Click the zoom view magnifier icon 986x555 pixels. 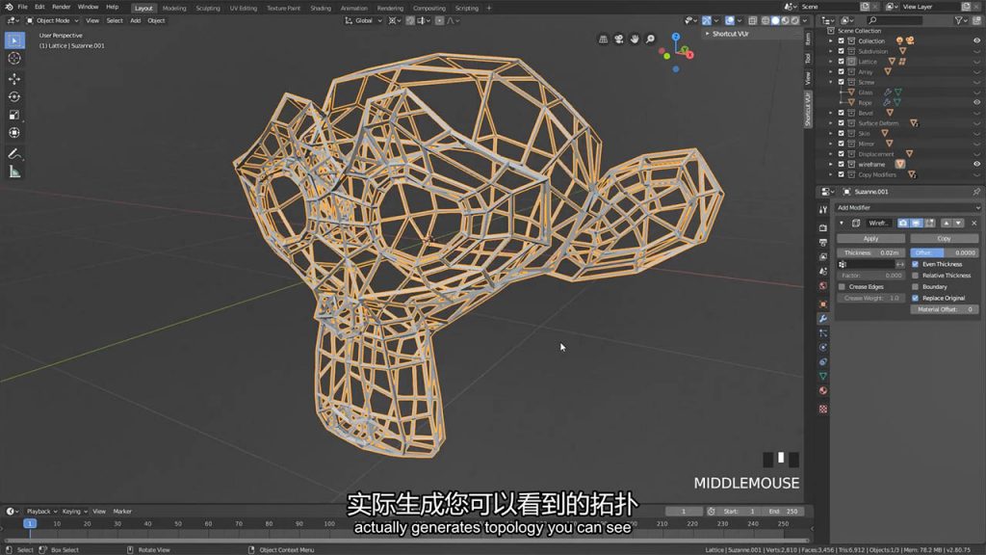tap(650, 39)
